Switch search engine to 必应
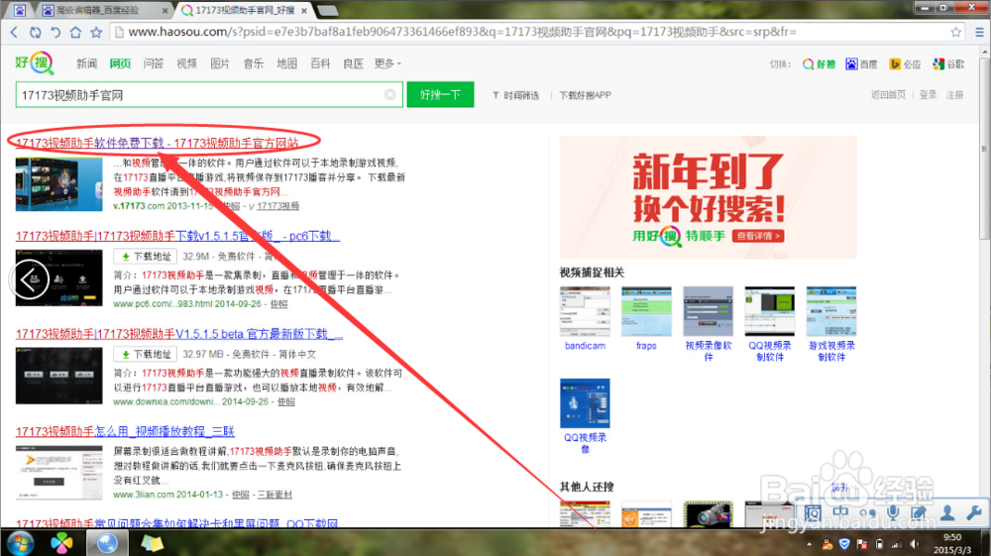Image resolution: width=991 pixels, height=556 pixels. coord(905,64)
